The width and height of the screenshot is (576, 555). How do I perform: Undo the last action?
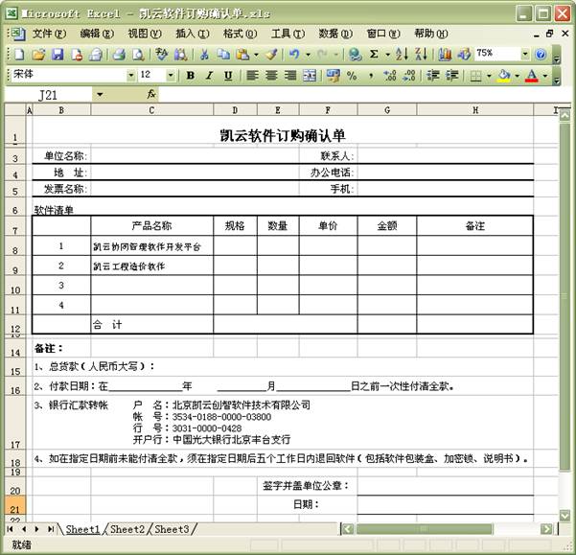click(294, 55)
